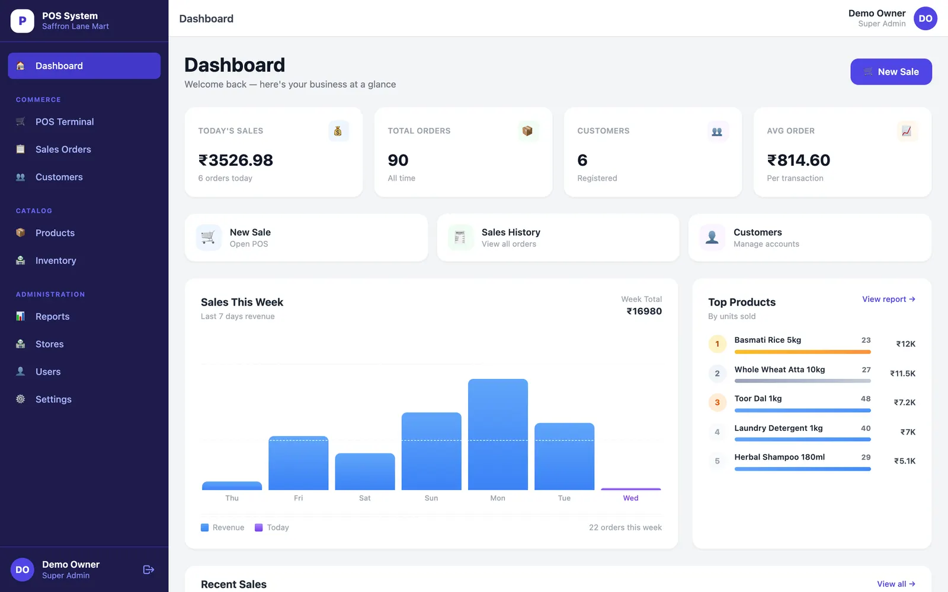The height and width of the screenshot is (592, 948).
Task: Click the rank 1 badge for Basmati Rice
Action: (x=717, y=344)
